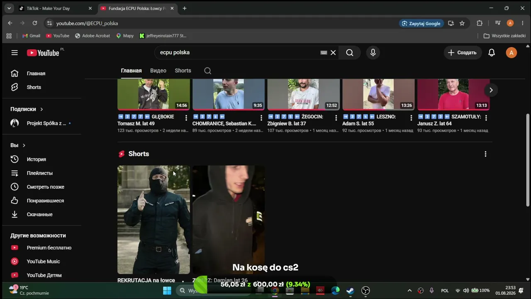This screenshot has height=299, width=531.
Task: Open the on-screen keyboard in search box
Action: click(x=324, y=53)
